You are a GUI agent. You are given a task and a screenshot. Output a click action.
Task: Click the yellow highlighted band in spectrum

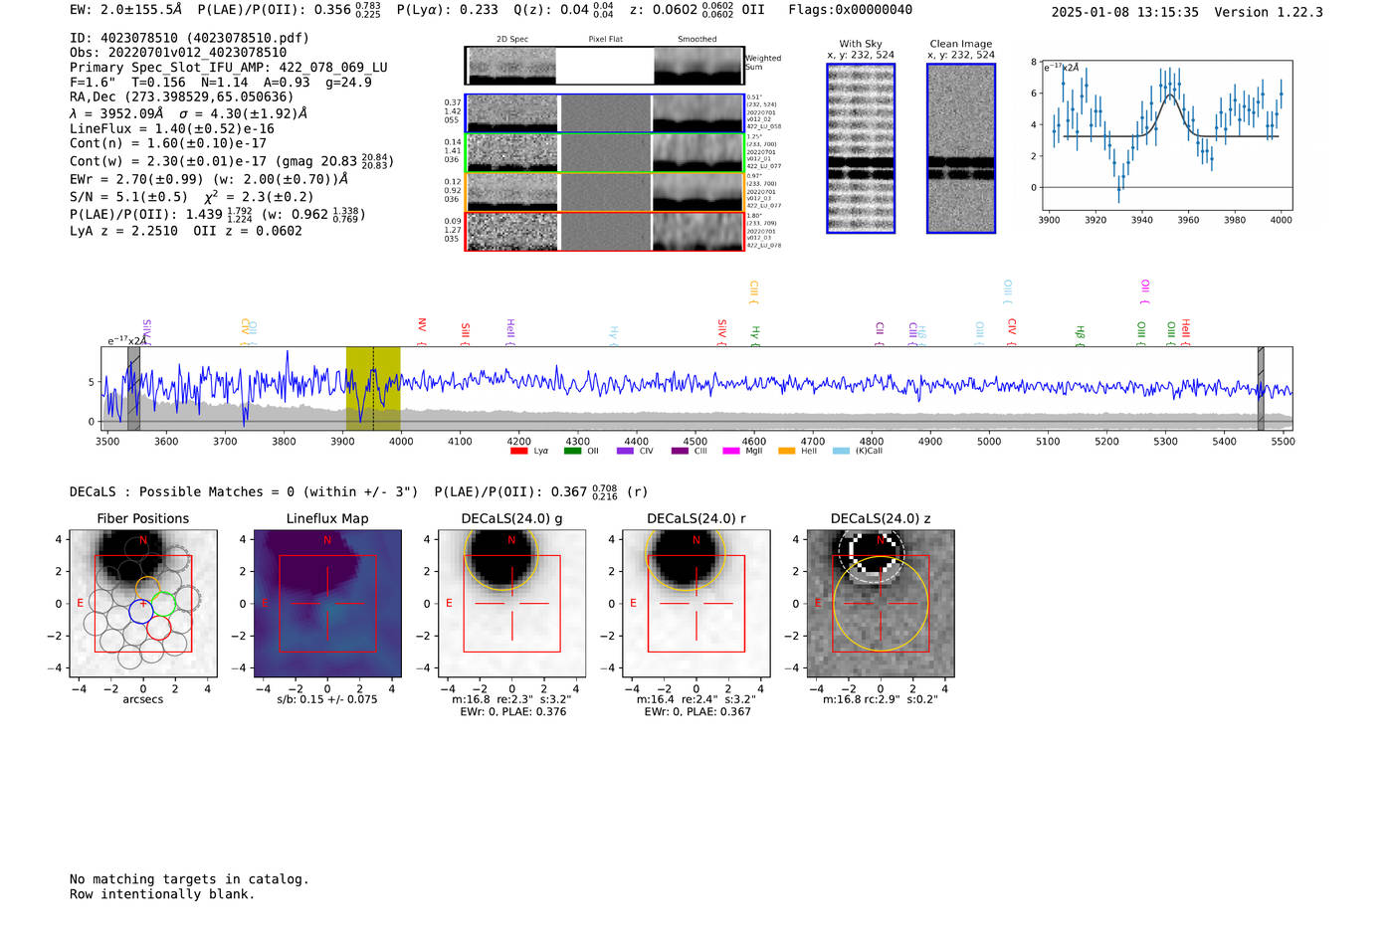373,389
